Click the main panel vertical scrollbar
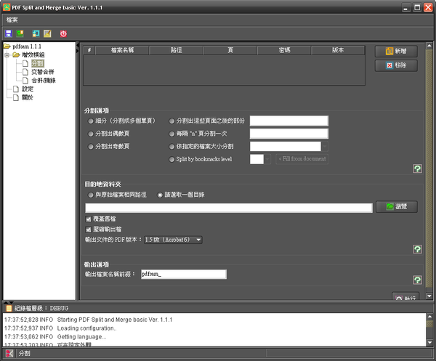 point(429,169)
